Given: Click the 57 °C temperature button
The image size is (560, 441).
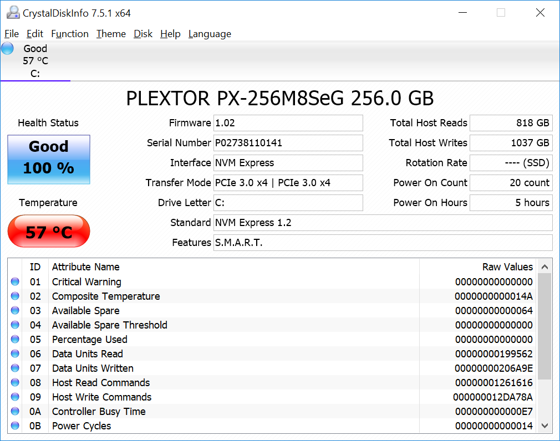Looking at the screenshot, I should click(x=49, y=231).
